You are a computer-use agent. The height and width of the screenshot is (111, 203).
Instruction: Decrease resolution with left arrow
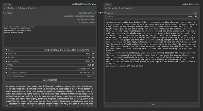point(6,54)
